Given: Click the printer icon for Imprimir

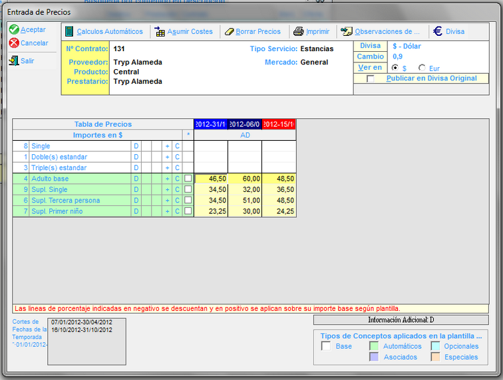Looking at the screenshot, I should 299,31.
